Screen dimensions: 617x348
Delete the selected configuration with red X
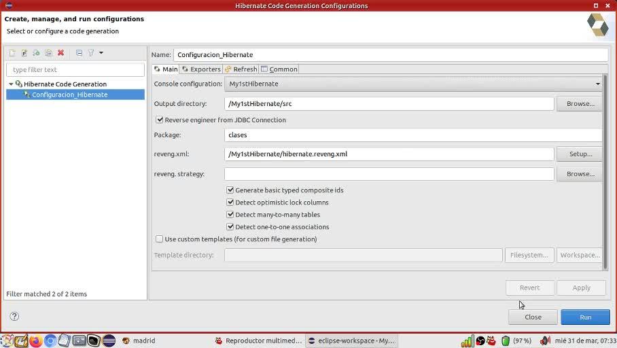point(60,53)
